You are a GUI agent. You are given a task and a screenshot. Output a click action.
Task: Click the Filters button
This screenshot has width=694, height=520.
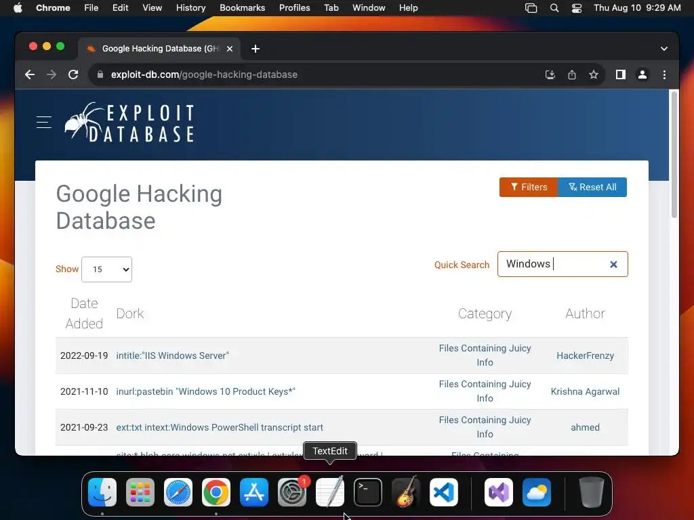click(x=529, y=187)
